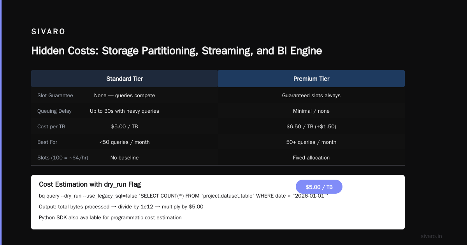This screenshot has width=467, height=245.
Task: Click the 'Minimal / none' cell
Action: coord(311,111)
